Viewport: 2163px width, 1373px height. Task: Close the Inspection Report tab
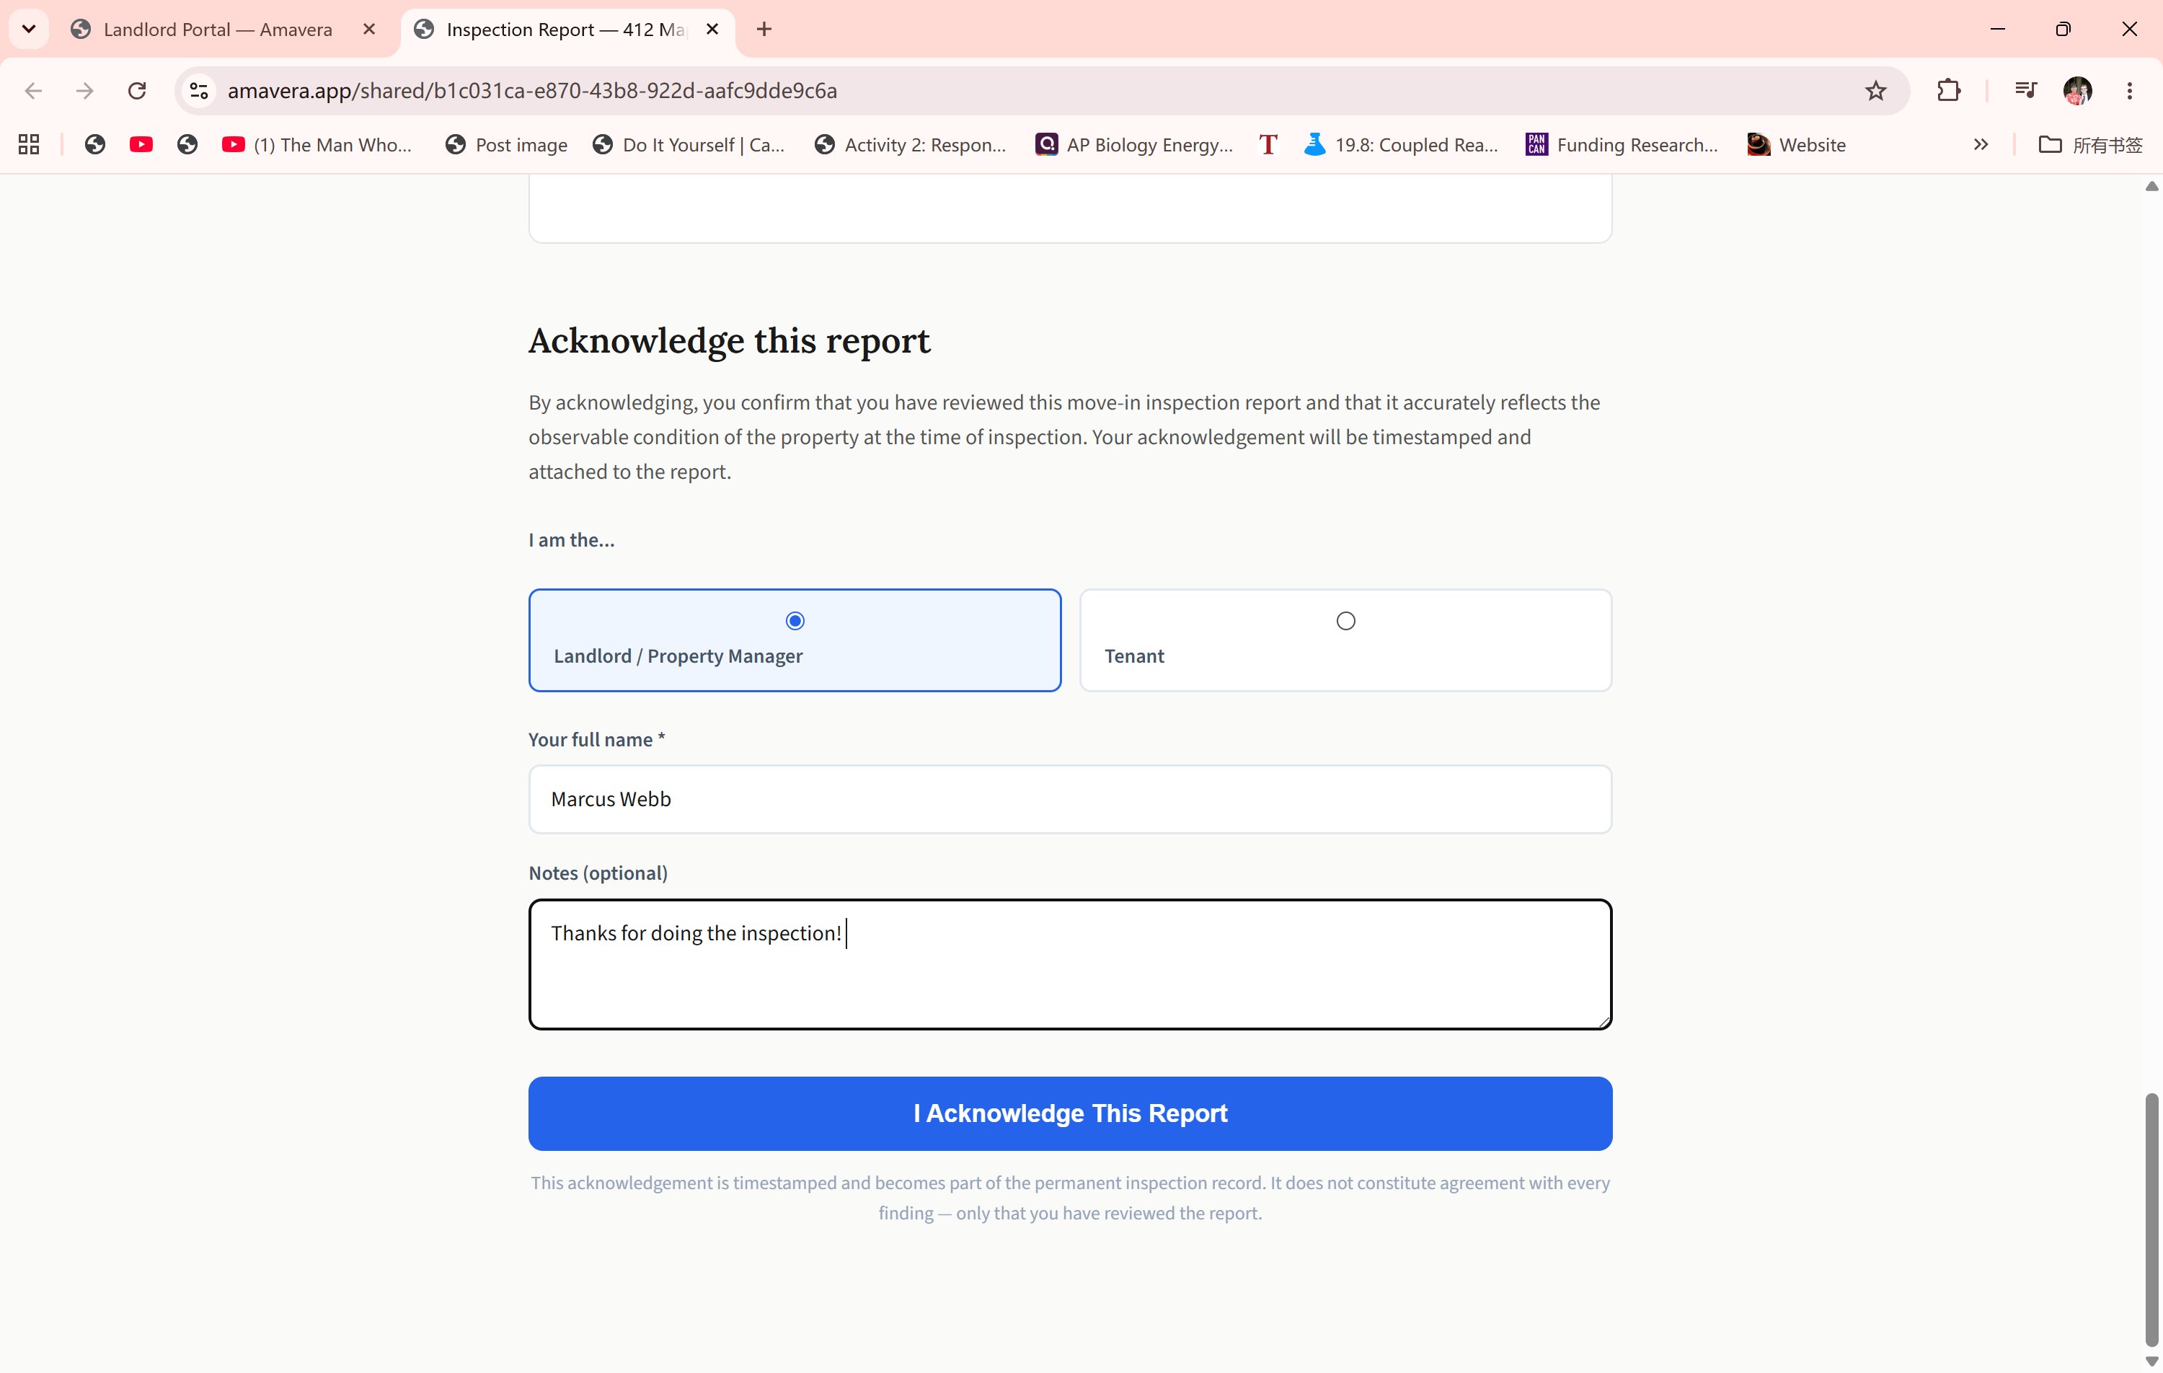tap(712, 30)
